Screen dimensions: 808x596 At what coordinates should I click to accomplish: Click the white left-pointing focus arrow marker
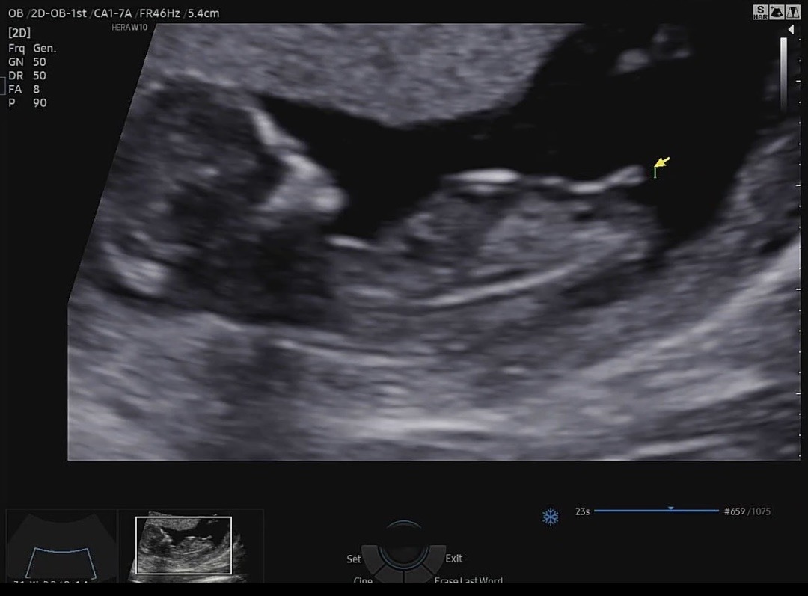coord(791,29)
